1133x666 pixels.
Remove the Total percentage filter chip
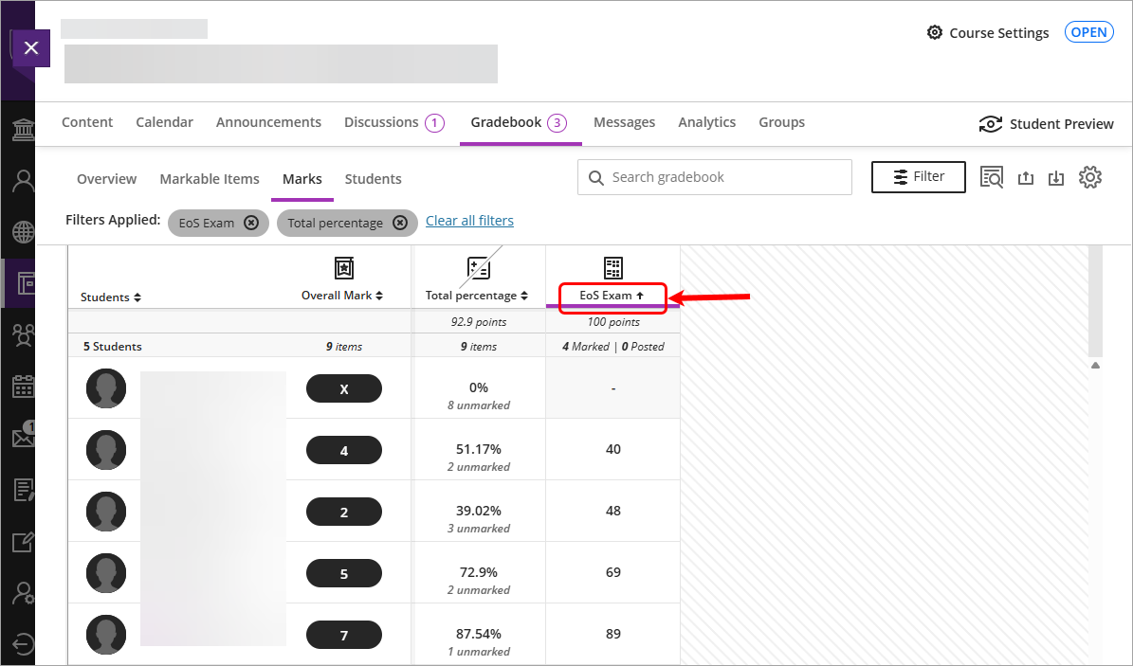pyautogui.click(x=400, y=223)
